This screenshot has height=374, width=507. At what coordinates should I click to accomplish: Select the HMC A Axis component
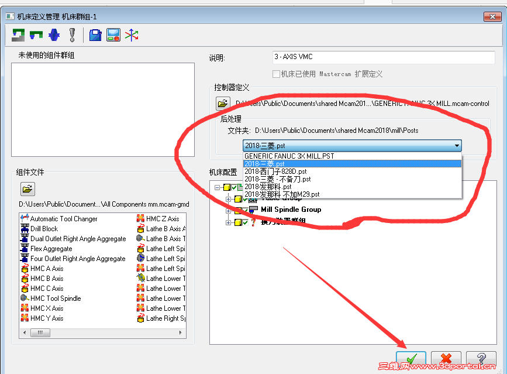tap(42, 269)
